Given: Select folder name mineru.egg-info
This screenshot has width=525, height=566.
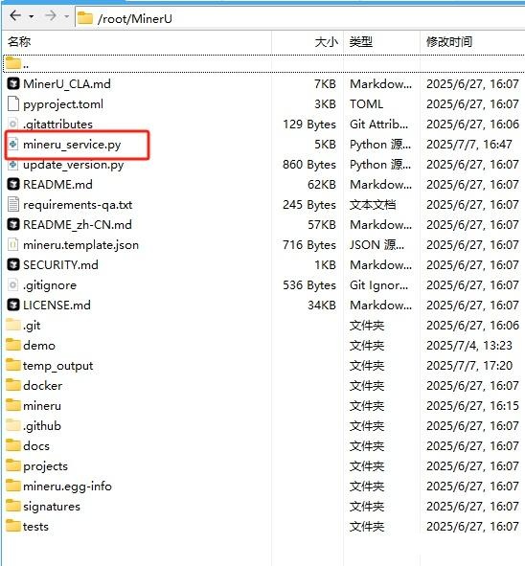Looking at the screenshot, I should (67, 487).
